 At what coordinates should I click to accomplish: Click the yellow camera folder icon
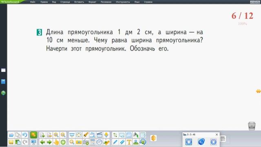[79, 142]
